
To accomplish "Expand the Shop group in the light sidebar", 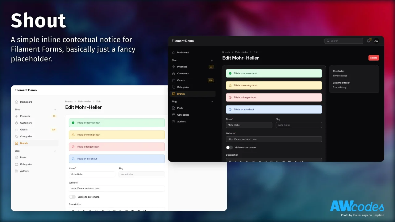I will pos(55,109).
